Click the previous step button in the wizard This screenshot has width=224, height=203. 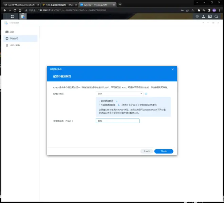147,151
